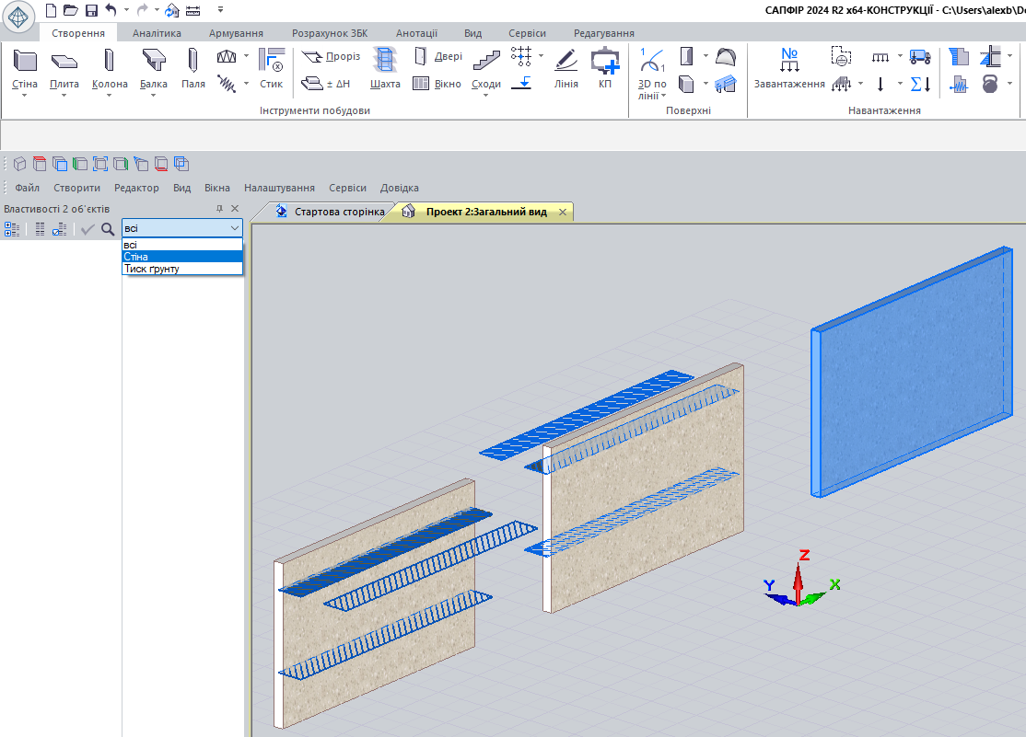Switch to the Армування ribbon tab
Image resolution: width=1026 pixels, height=737 pixels.
point(236,33)
